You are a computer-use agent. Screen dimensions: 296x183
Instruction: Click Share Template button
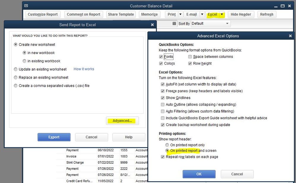click(x=121, y=14)
